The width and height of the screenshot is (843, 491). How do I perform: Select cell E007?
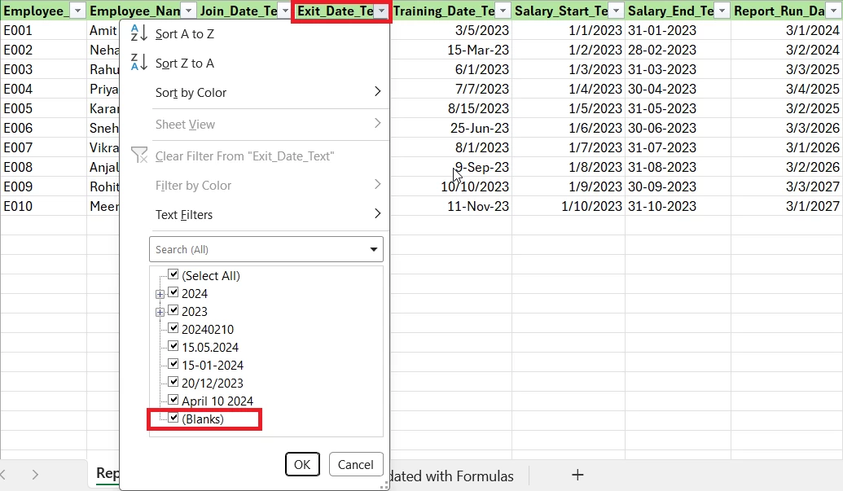click(x=43, y=147)
